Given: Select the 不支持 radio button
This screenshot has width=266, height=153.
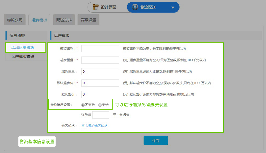Looking at the screenshot, I should [x=83, y=105].
